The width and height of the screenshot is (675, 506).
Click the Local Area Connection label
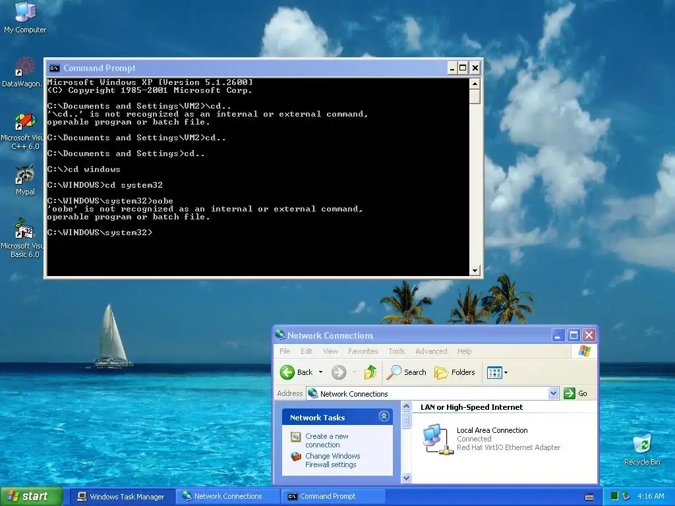tap(492, 430)
